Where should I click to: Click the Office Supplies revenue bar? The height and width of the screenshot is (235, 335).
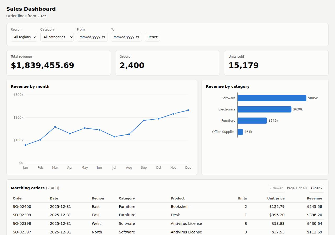click(240, 132)
